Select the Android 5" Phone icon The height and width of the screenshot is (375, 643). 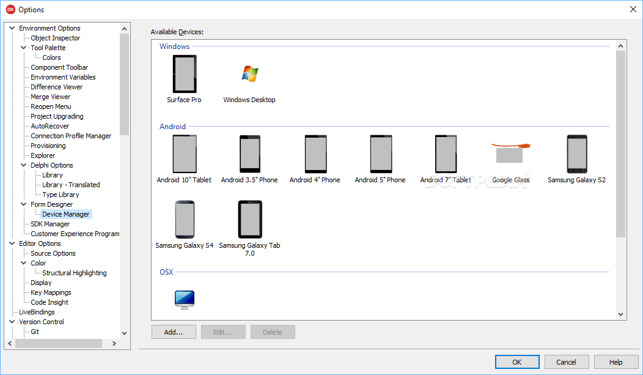click(381, 154)
